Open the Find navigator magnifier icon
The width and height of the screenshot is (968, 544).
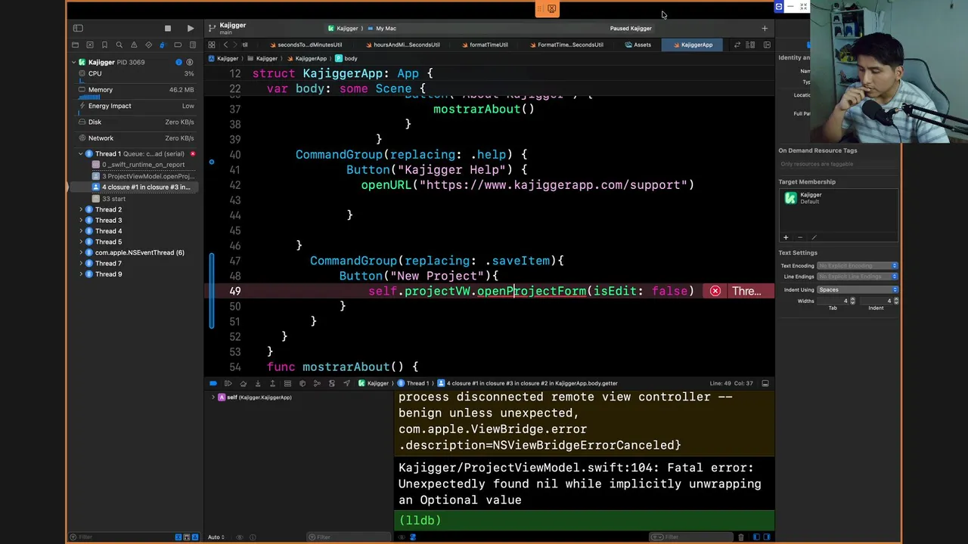tap(119, 45)
